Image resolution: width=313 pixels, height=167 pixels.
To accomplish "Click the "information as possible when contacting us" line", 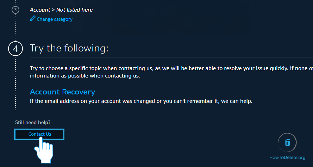I will coord(85,76).
